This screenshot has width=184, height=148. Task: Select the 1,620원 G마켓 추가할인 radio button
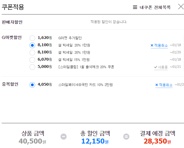pos(32,38)
